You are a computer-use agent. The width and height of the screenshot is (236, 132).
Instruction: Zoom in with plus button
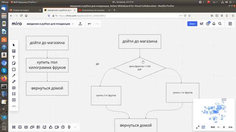[x=224, y=127]
